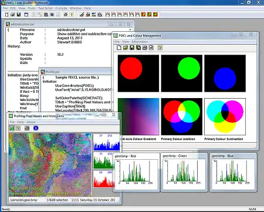Open help in Colour Management toolbar
Screen dimensions: 264x212
pos(160,48)
